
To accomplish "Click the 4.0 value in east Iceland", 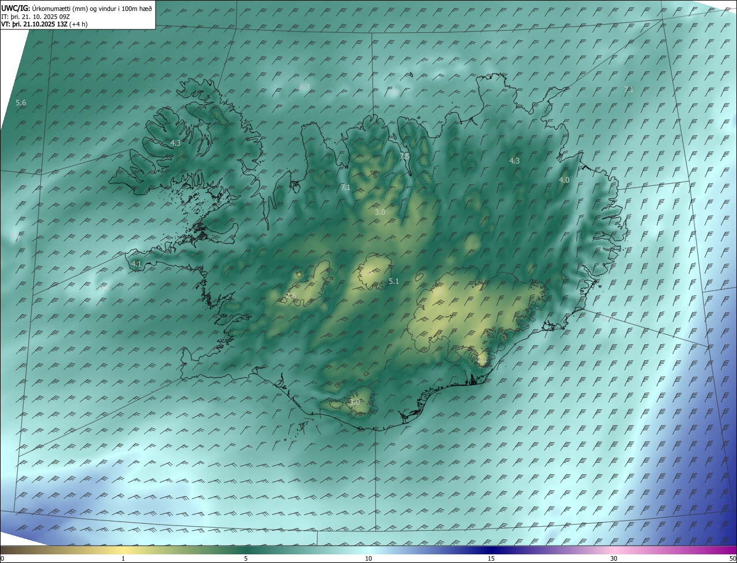I will tap(564, 180).
